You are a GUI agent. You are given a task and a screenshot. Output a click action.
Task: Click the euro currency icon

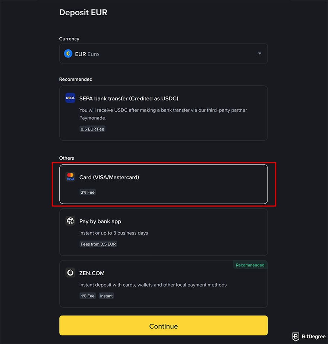68,53
